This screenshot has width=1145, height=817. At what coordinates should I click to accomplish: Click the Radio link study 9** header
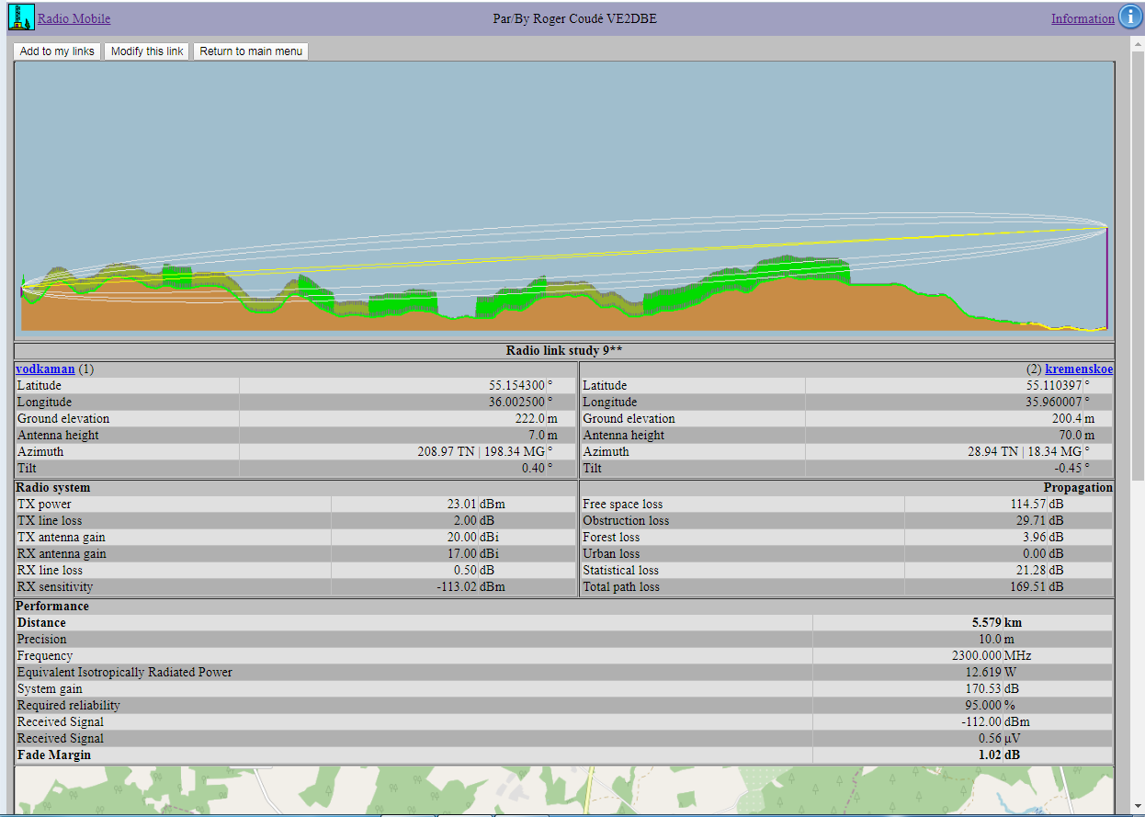(563, 351)
